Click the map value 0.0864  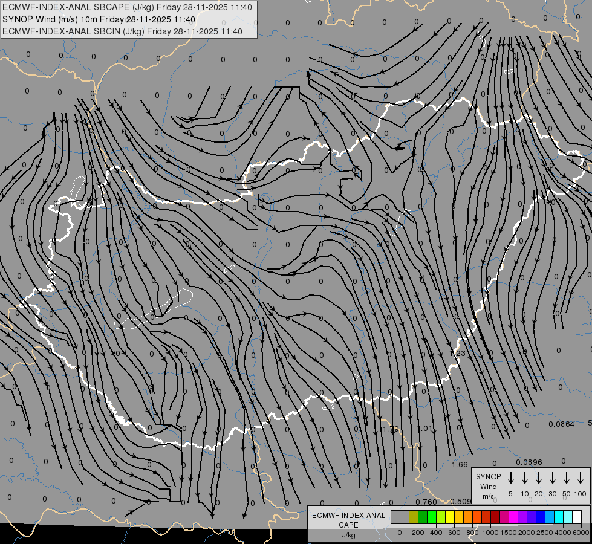561,424
